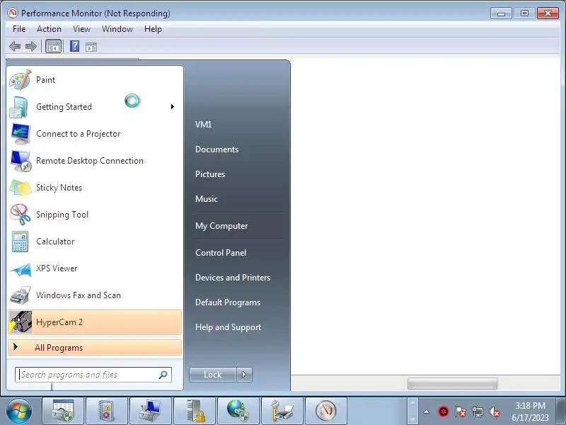Open Control Panel
Screen dimensions: 566x425
coord(221,253)
